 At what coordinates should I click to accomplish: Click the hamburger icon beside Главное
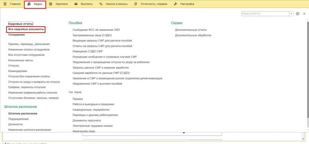[5, 4]
